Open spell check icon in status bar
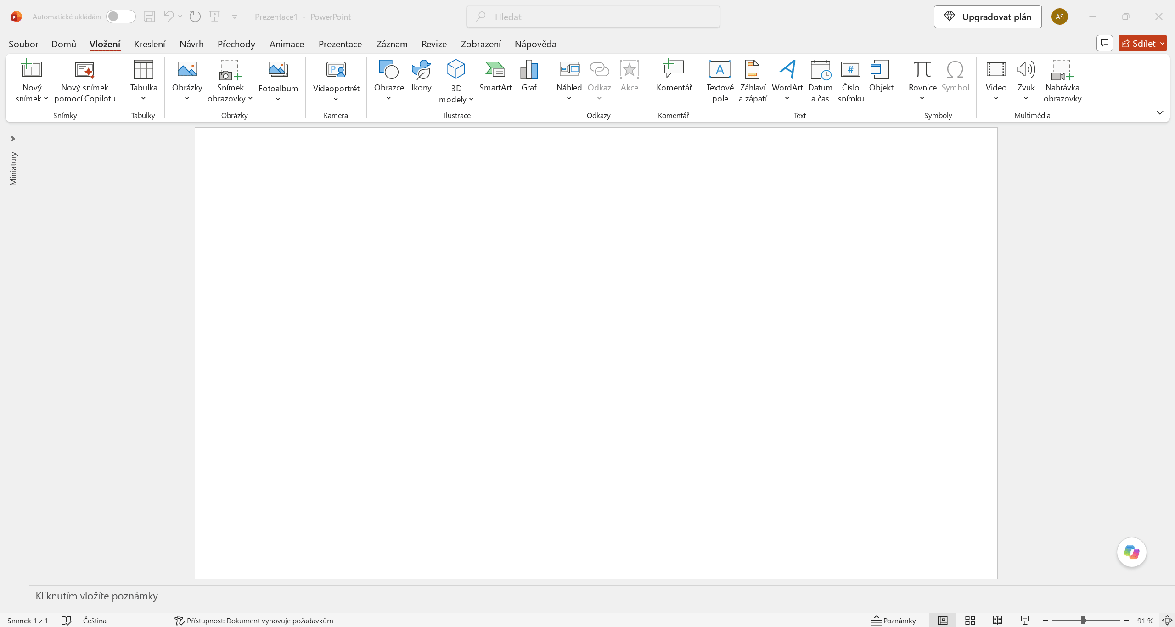Image resolution: width=1175 pixels, height=627 pixels. click(x=67, y=621)
